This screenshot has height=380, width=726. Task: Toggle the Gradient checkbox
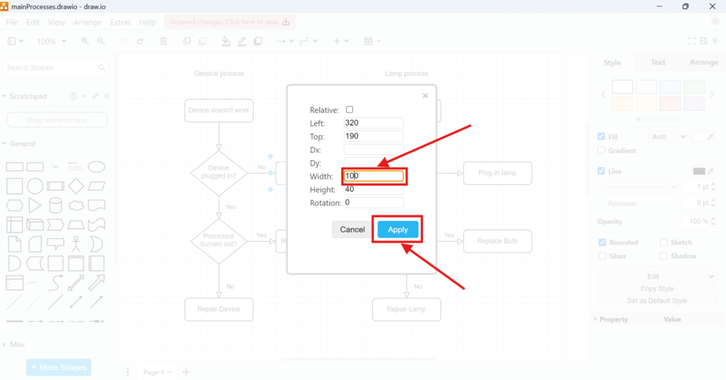coord(601,150)
